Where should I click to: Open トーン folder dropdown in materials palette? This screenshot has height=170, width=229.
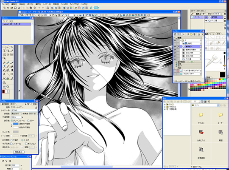tap(218, 105)
